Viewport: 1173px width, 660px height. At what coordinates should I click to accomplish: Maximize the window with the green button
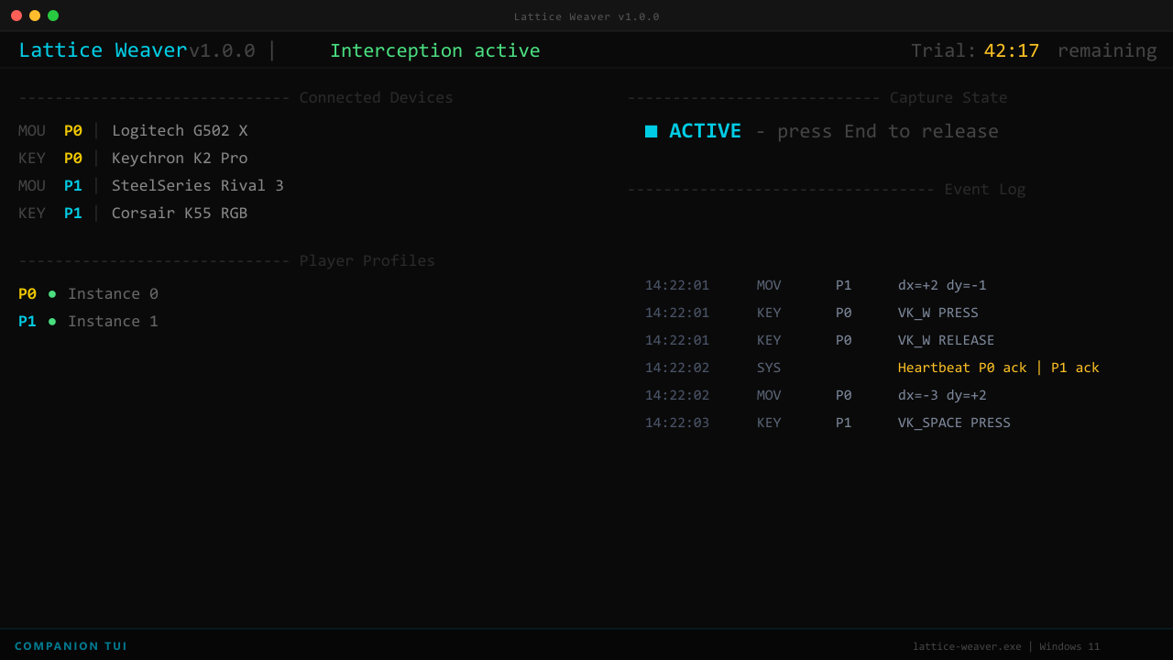(53, 16)
